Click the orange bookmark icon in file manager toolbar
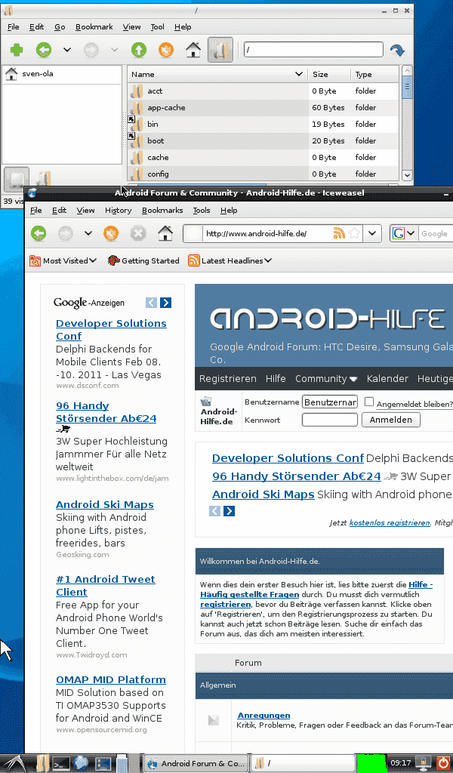 tap(166, 50)
